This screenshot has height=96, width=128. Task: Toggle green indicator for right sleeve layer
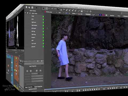(x=43, y=26)
